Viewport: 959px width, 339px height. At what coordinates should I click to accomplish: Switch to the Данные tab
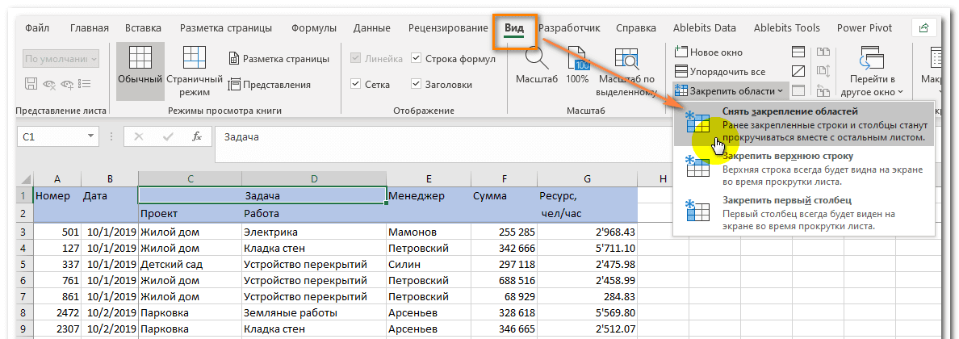coord(372,27)
